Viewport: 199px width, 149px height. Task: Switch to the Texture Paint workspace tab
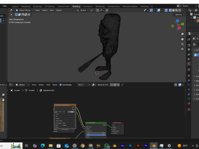click(x=63, y=7)
